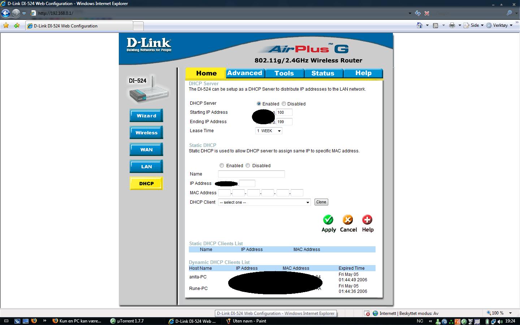Click the taskbar clock 19:24
This screenshot has height=325, width=520.
pos(510,321)
